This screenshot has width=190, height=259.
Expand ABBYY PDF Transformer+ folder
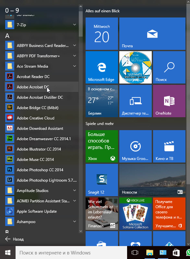click(75, 56)
